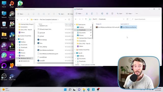
Task: Open File Explorer from taskbar
Action: pos(84,89)
